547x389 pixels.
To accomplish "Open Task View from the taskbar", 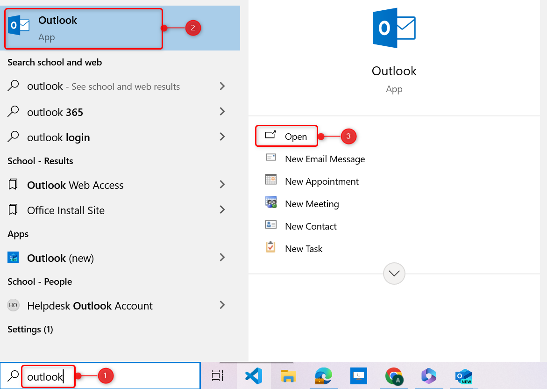I will pyautogui.click(x=218, y=376).
